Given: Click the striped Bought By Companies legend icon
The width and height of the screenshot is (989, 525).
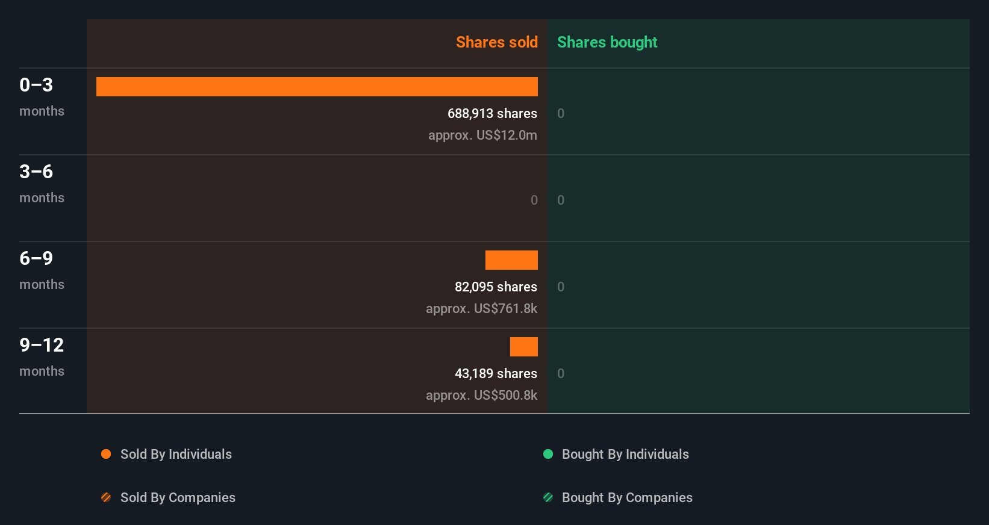Looking at the screenshot, I should click(x=548, y=497).
